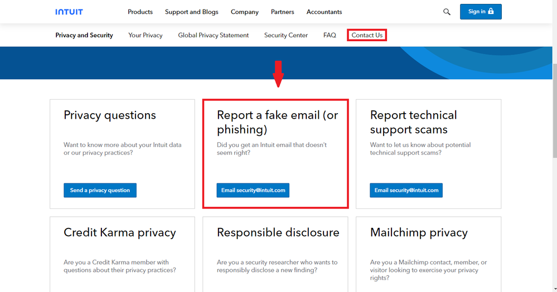Open the FAQ tab

[330, 35]
